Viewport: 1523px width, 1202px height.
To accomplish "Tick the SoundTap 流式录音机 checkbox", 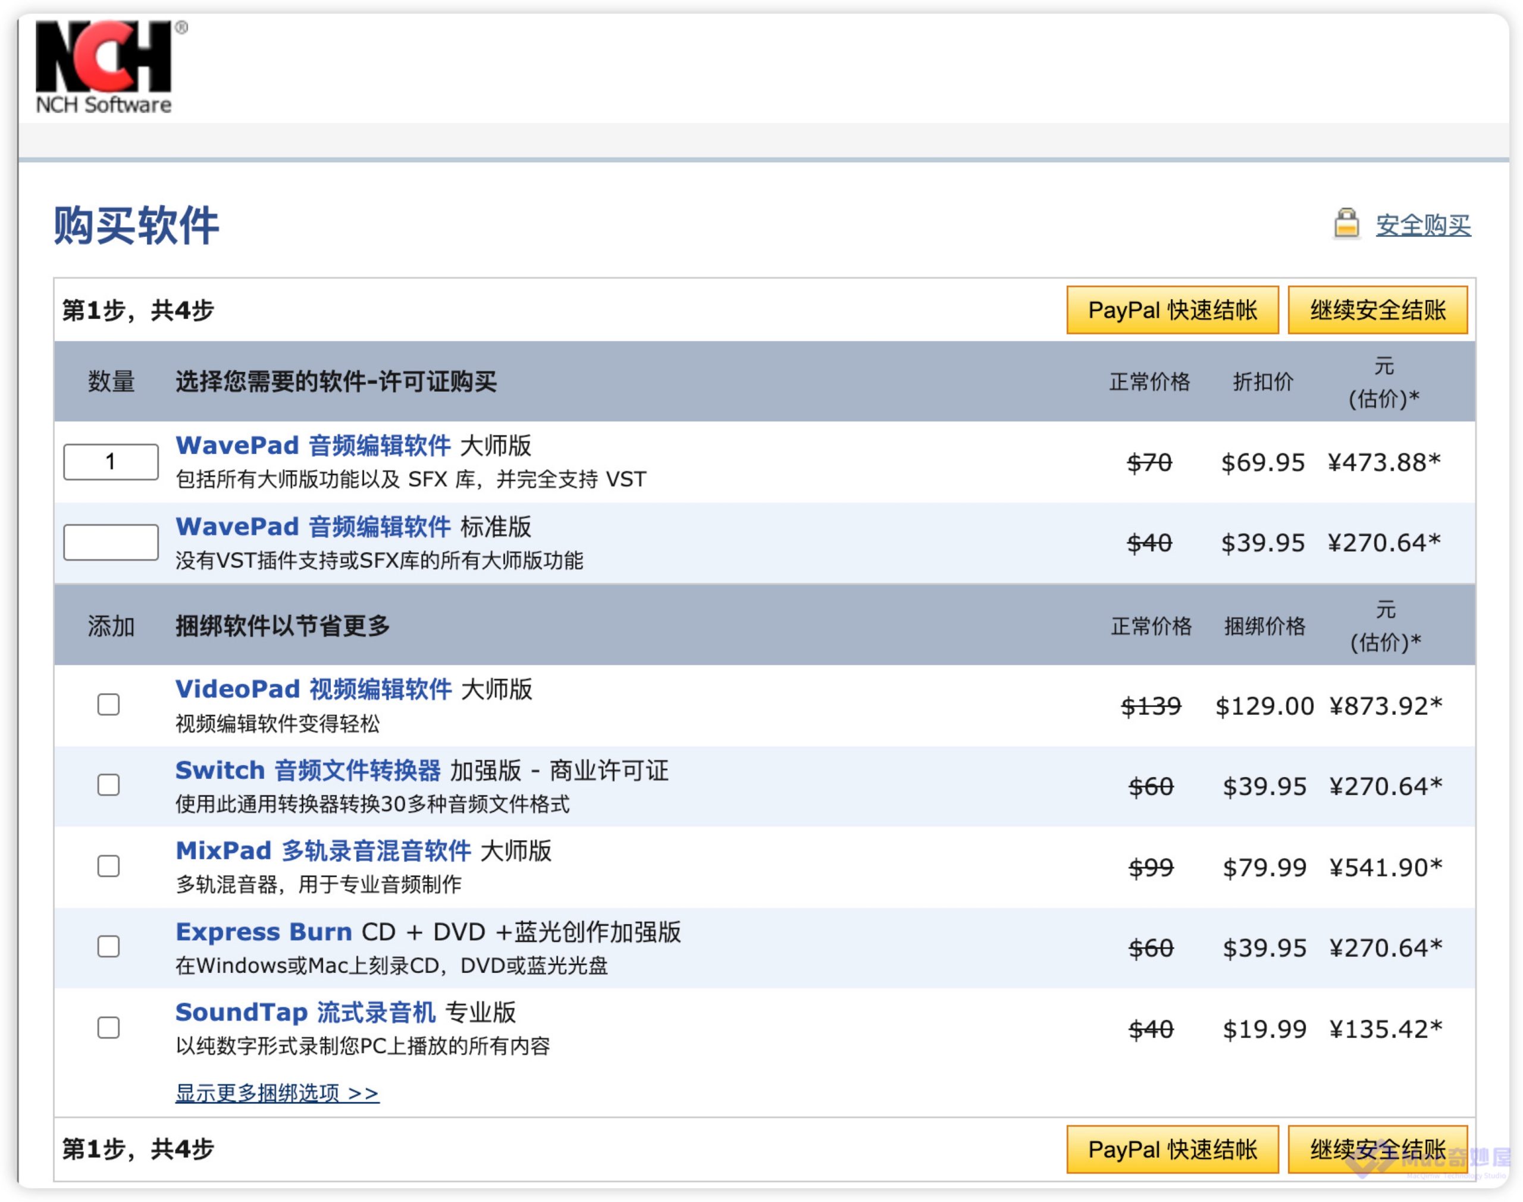I will pyautogui.click(x=108, y=1028).
